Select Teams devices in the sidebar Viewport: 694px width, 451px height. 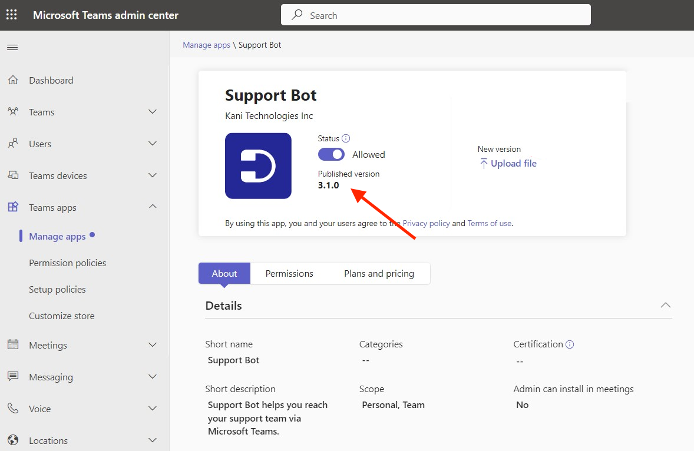pos(58,175)
